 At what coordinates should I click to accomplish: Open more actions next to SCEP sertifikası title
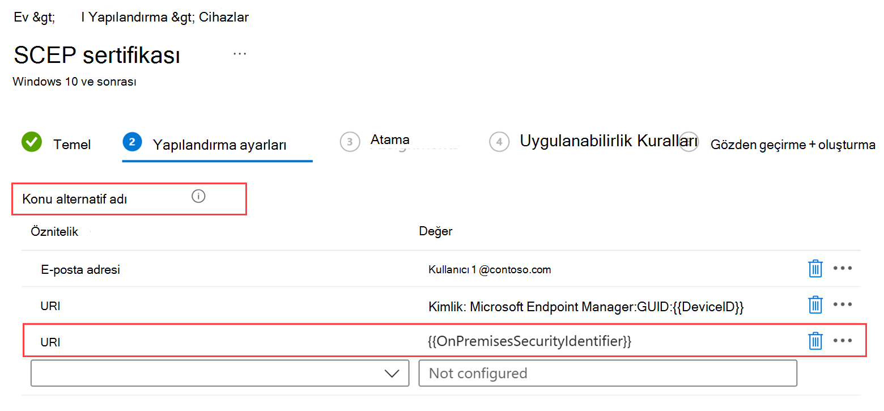pyautogui.click(x=239, y=53)
